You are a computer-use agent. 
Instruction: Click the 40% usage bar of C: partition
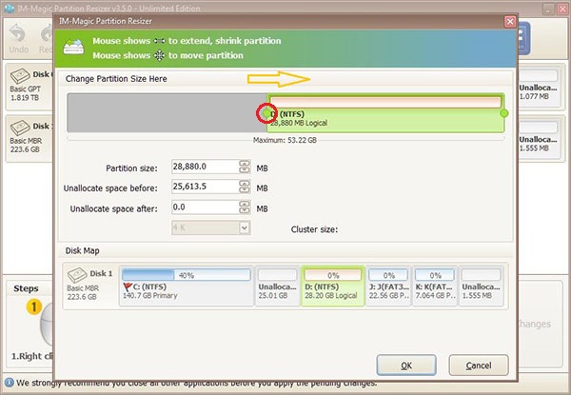(187, 275)
